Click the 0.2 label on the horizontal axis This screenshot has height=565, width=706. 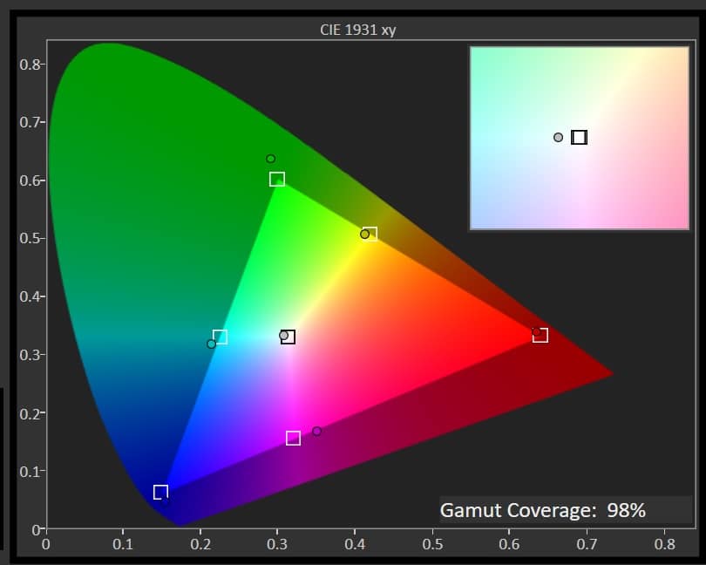[x=200, y=544]
